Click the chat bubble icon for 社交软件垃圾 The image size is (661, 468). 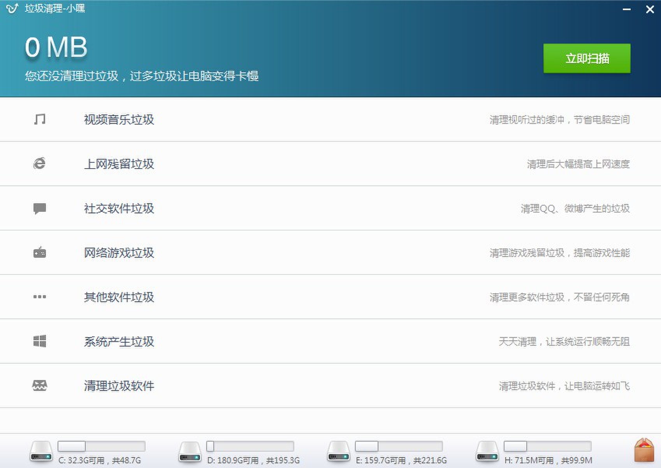(x=40, y=208)
